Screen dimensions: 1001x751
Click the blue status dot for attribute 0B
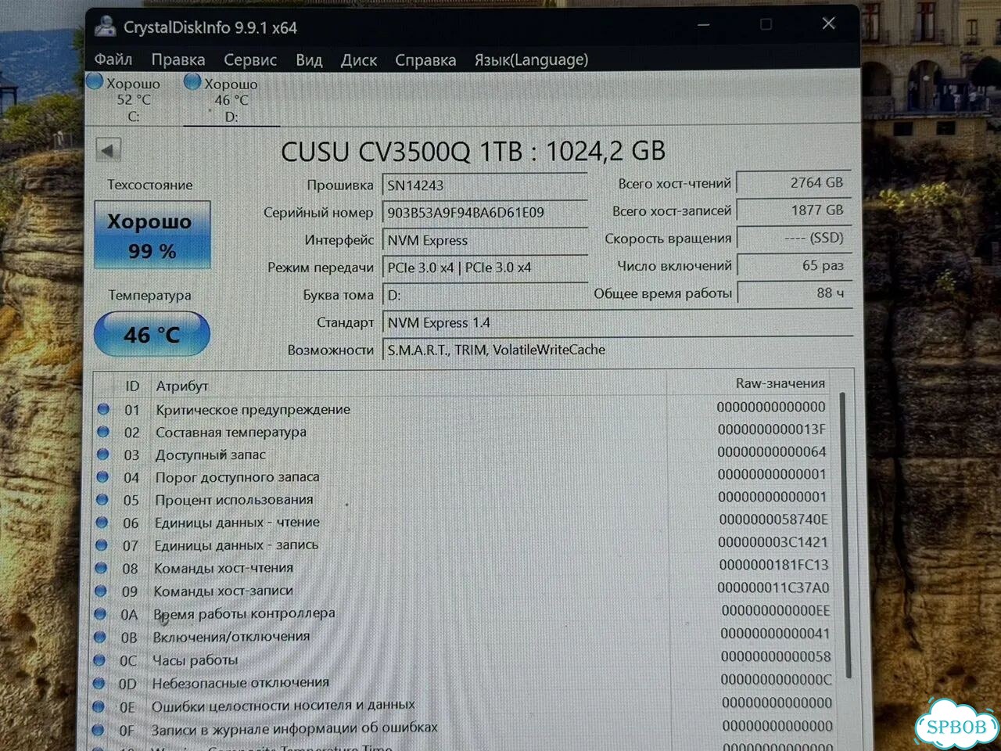100,637
